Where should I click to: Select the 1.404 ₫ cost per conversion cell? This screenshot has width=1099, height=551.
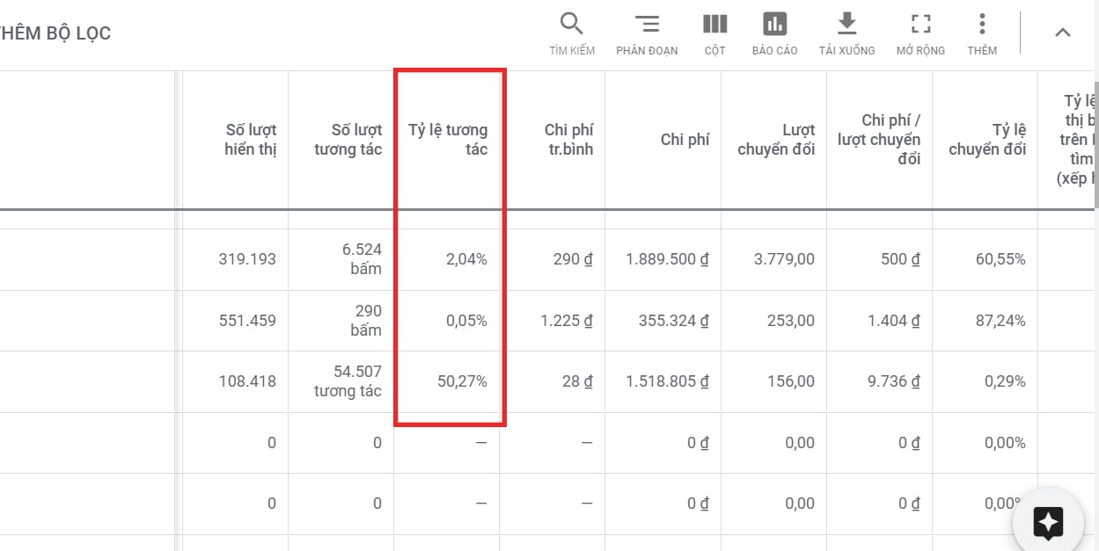click(880, 321)
